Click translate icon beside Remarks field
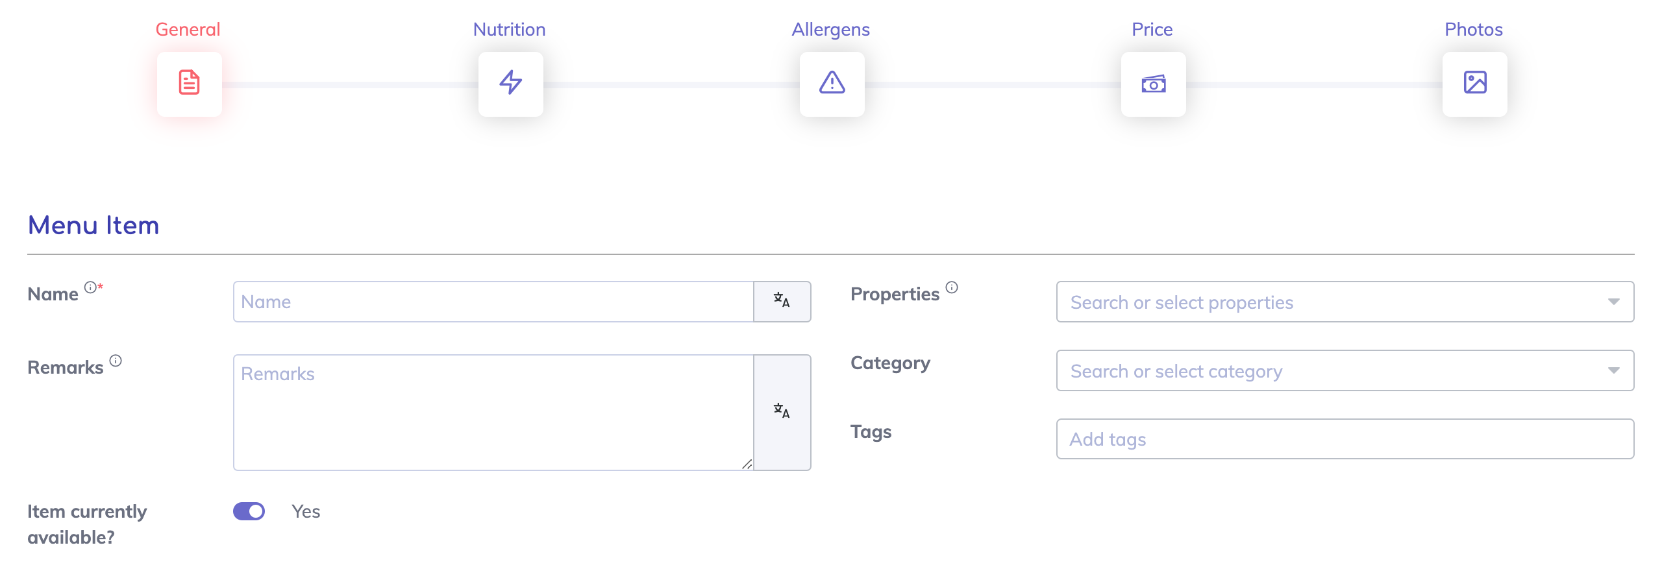This screenshot has height=580, width=1662. click(782, 411)
